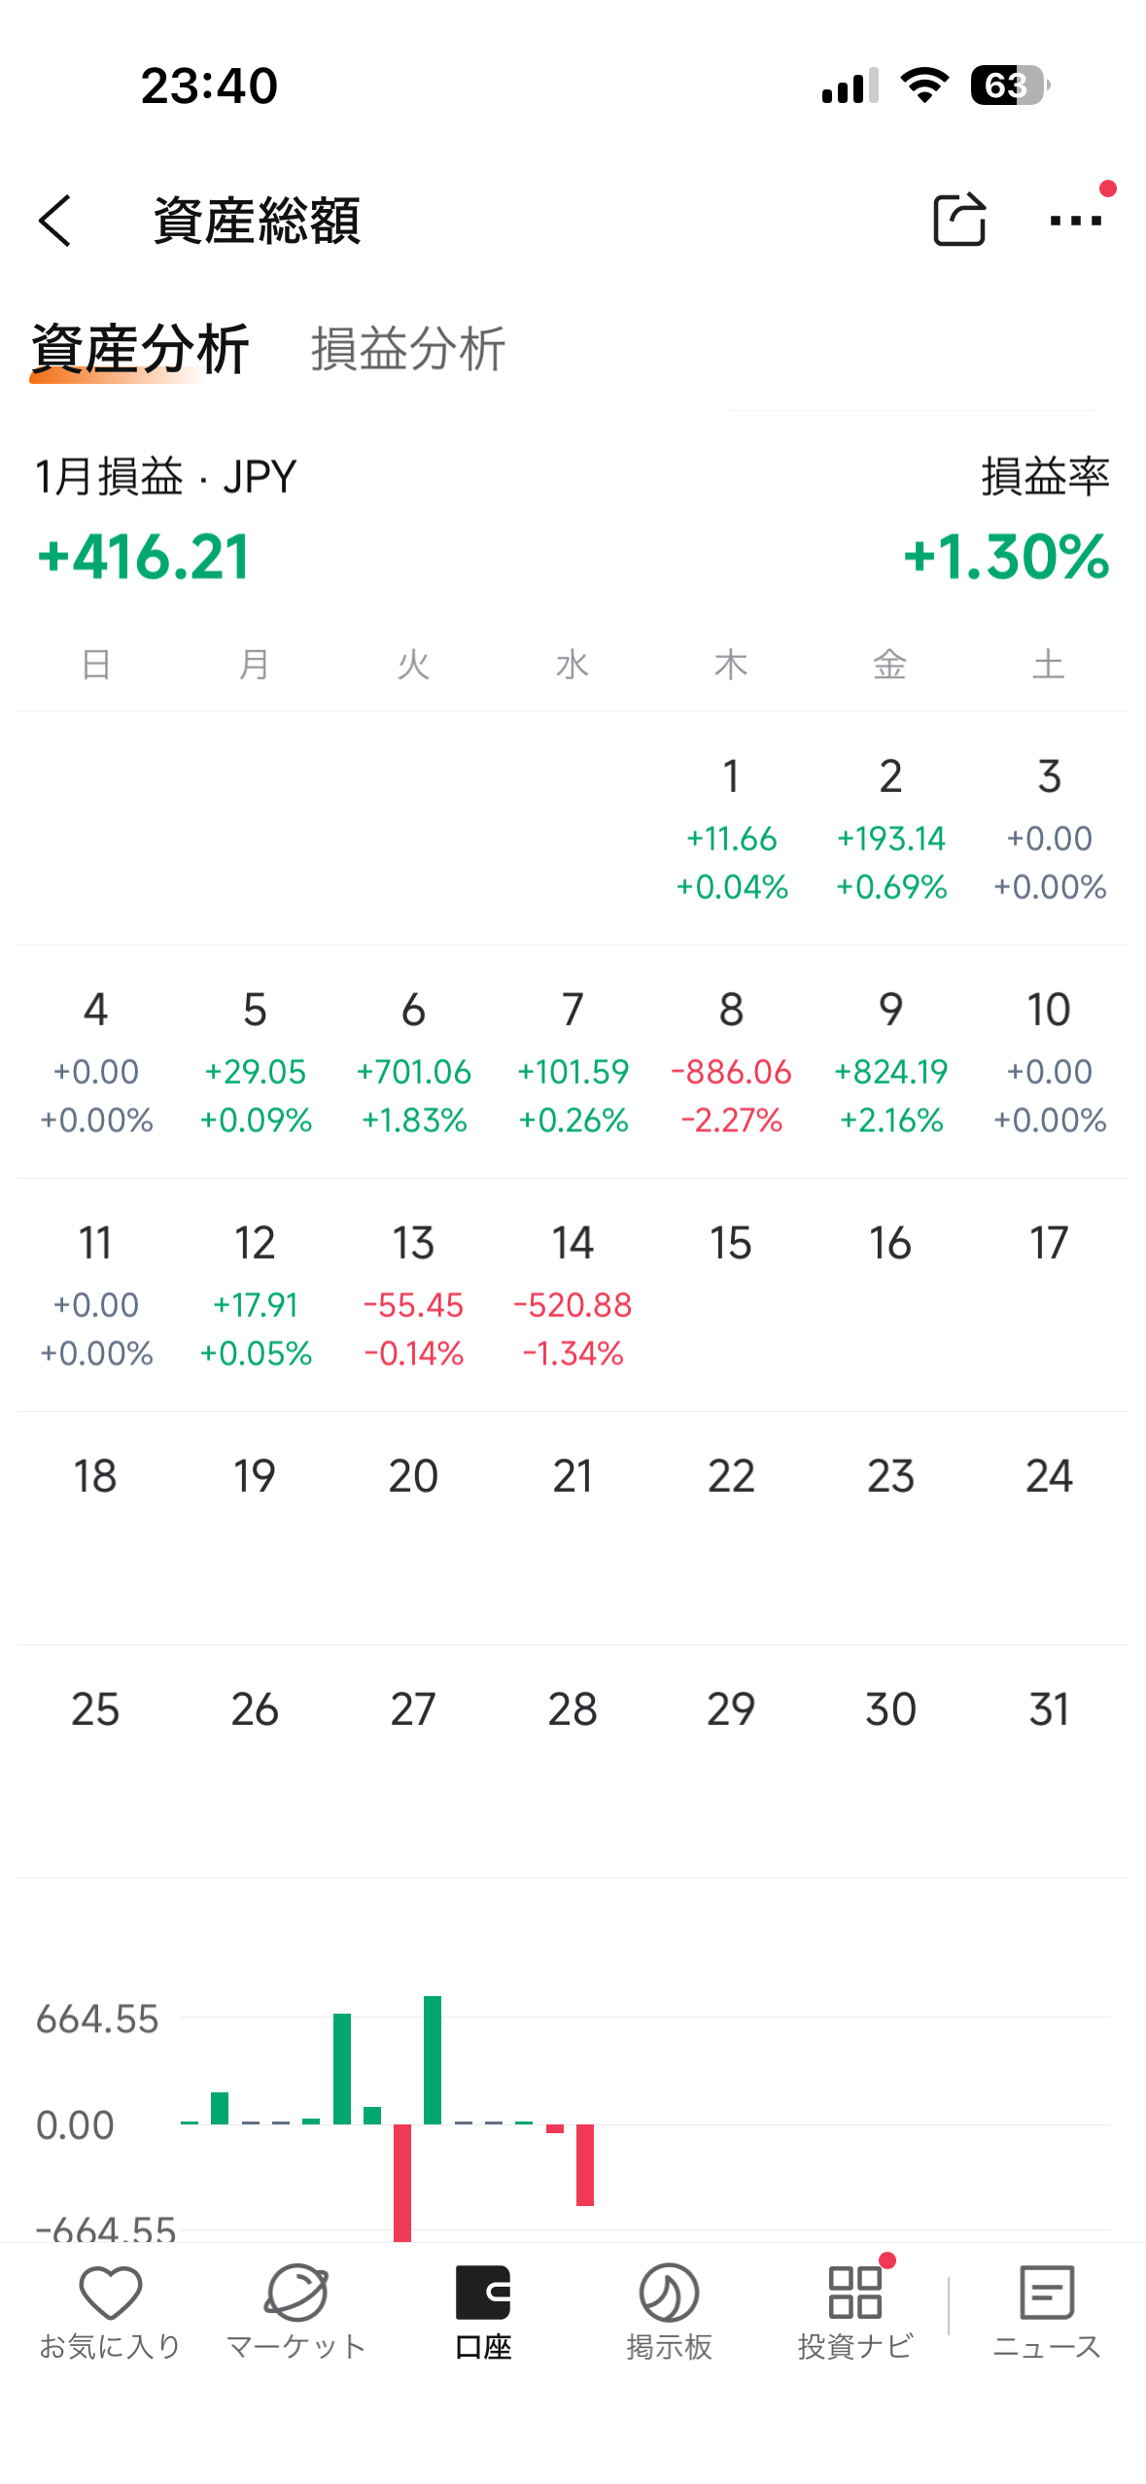The image size is (1146, 2484).
Task: Go to the マーケット planet icon
Action: point(295,2293)
